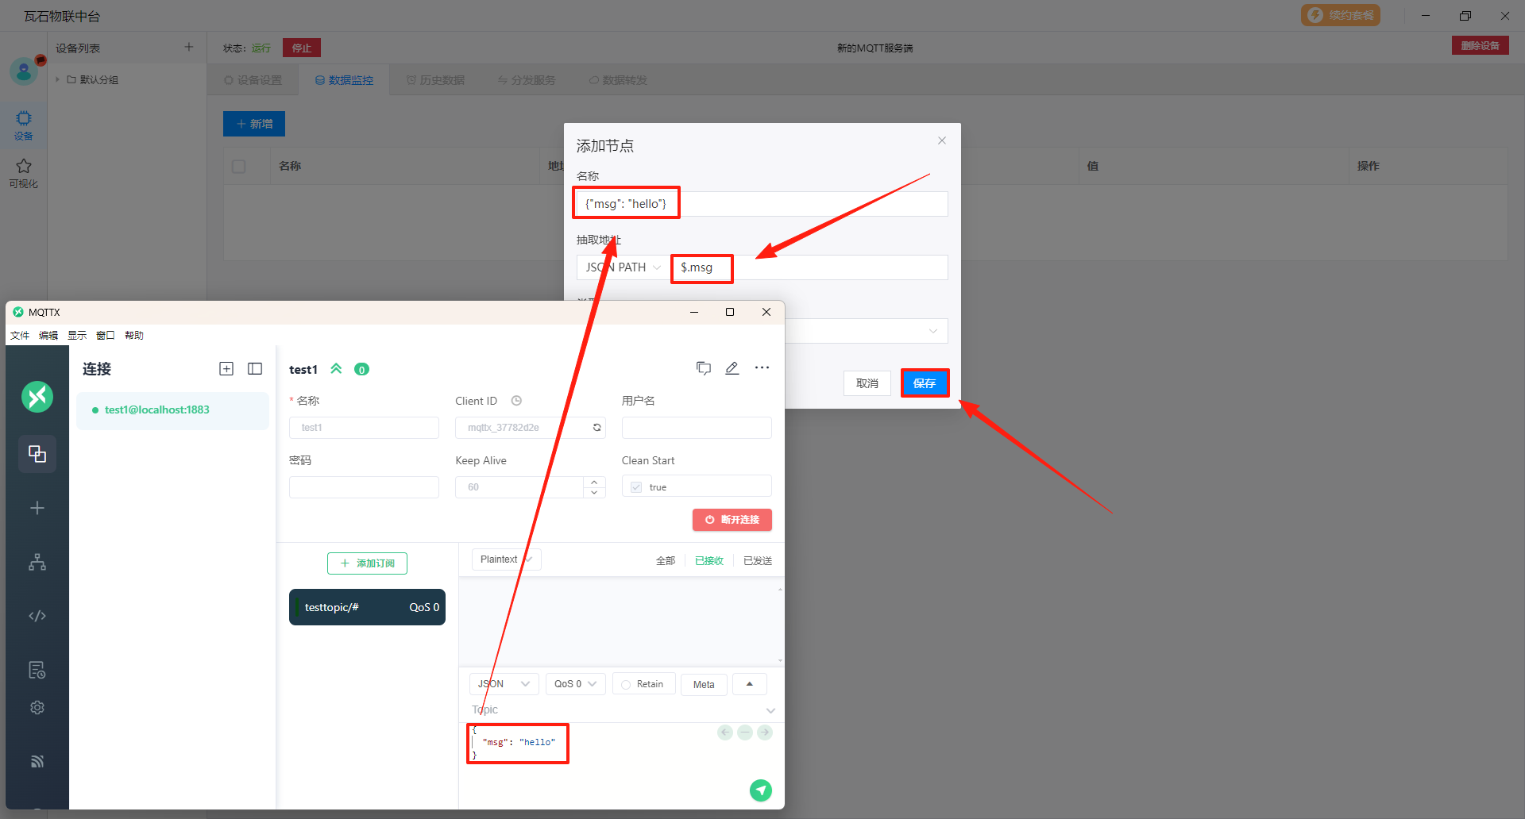Open the 编辑 menu in MQTTX

[x=48, y=336]
